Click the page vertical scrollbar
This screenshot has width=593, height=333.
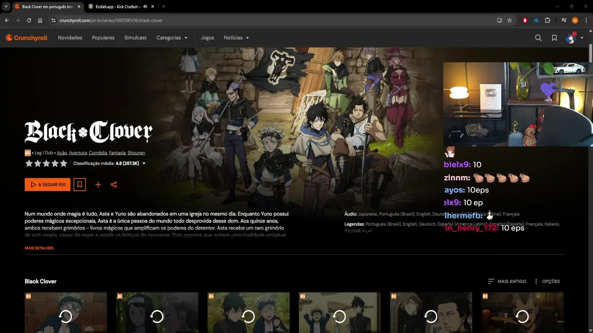coord(591,53)
